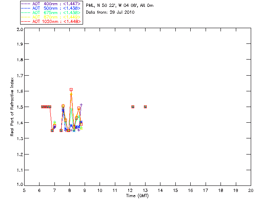Click the y-axis tick label 2.0
Screen dimensions: 258x206
[20, 29]
